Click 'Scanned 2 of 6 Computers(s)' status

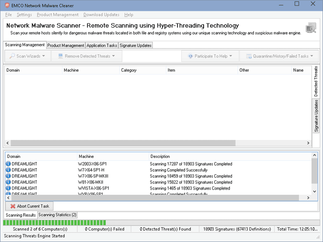click(x=40, y=229)
